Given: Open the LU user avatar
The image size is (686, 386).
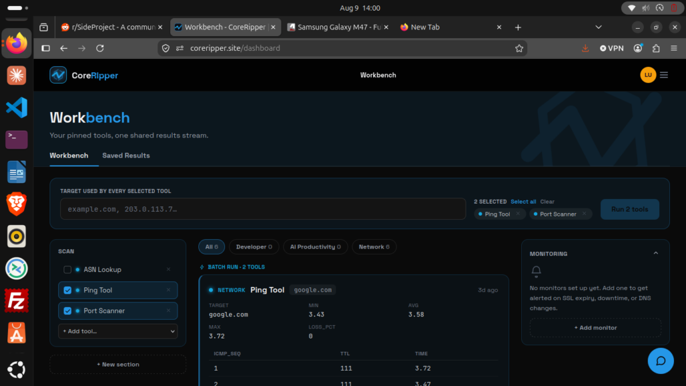Looking at the screenshot, I should pos(648,75).
